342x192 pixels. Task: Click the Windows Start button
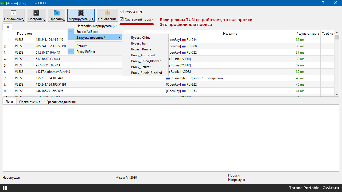5,188
